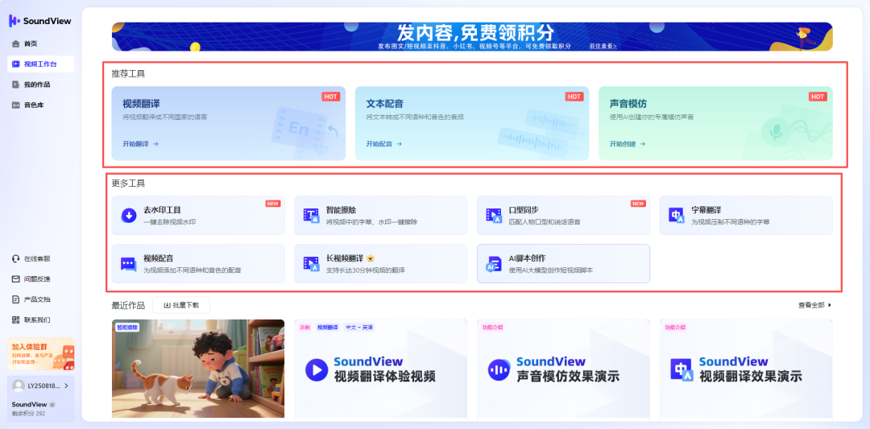Image resolution: width=870 pixels, height=429 pixels.
Task: Open the 视频翻译效果演示 thumbnail
Action: click(746, 369)
